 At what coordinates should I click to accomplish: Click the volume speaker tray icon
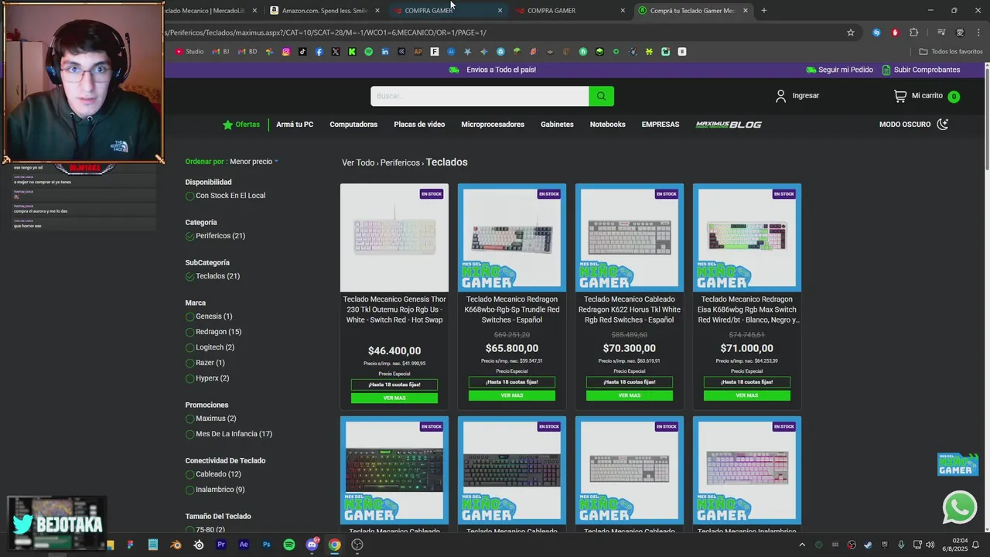coord(930,545)
